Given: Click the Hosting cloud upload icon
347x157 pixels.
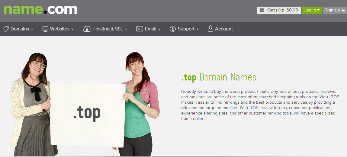Looking at the screenshot, I should (87, 29).
